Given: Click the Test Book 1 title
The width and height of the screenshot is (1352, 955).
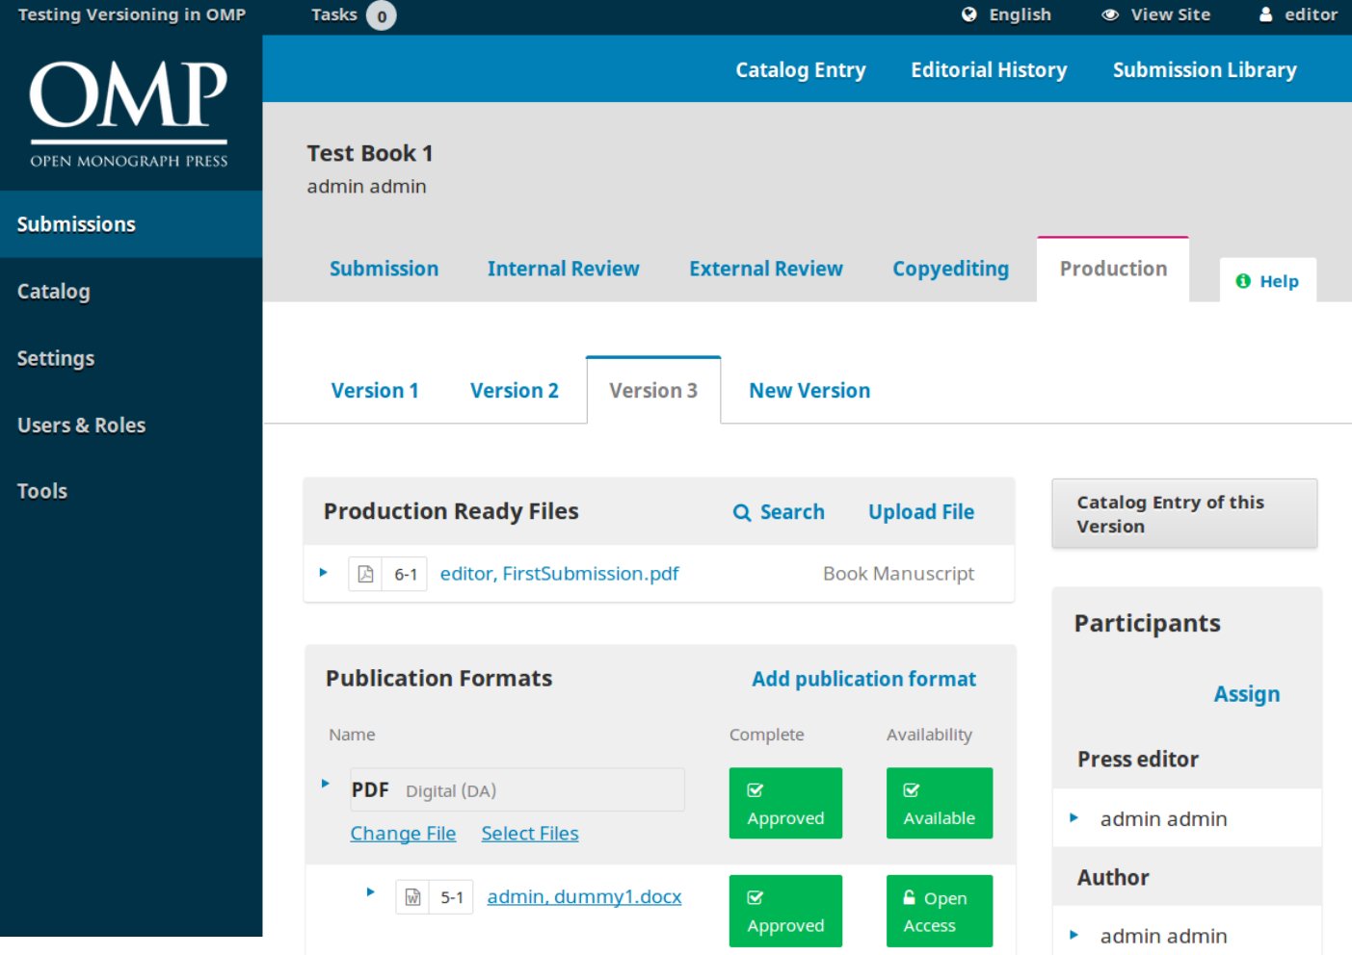Looking at the screenshot, I should [x=370, y=153].
